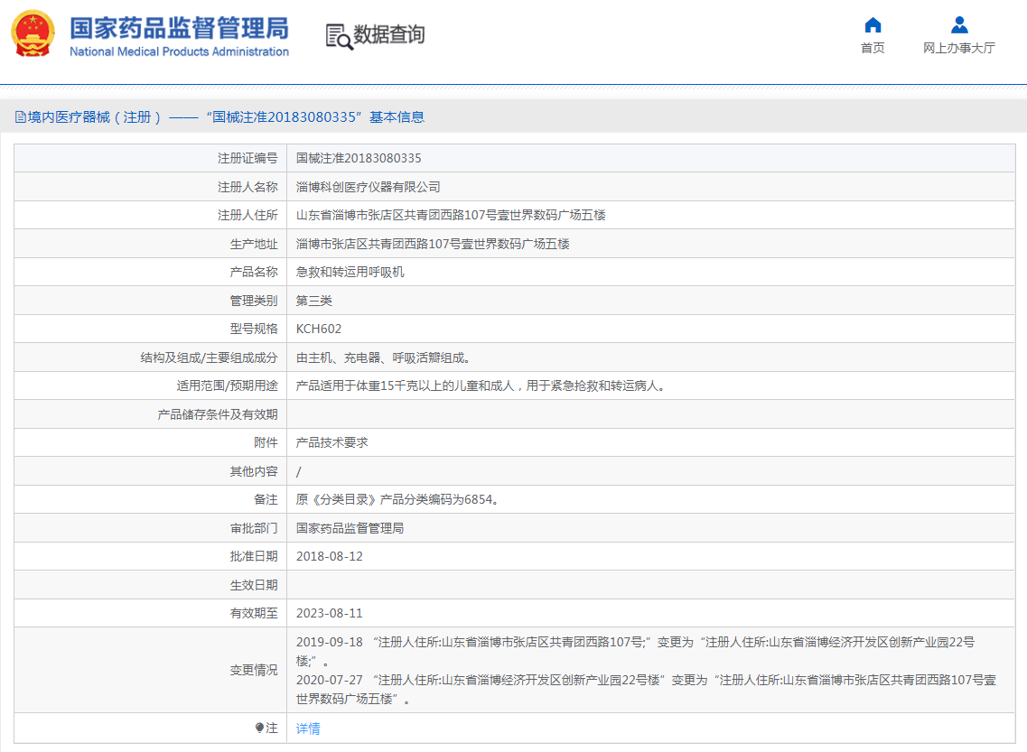Select the blue home icon above 首页
The height and width of the screenshot is (752, 1027).
[x=872, y=25]
